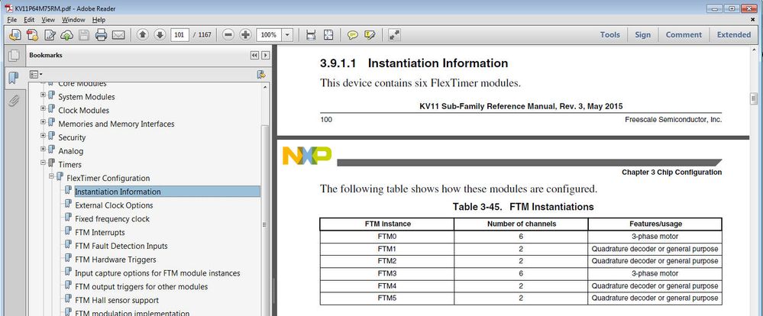Select the highlight text tool icon
Screen dimensions: 763x316
(x=370, y=34)
